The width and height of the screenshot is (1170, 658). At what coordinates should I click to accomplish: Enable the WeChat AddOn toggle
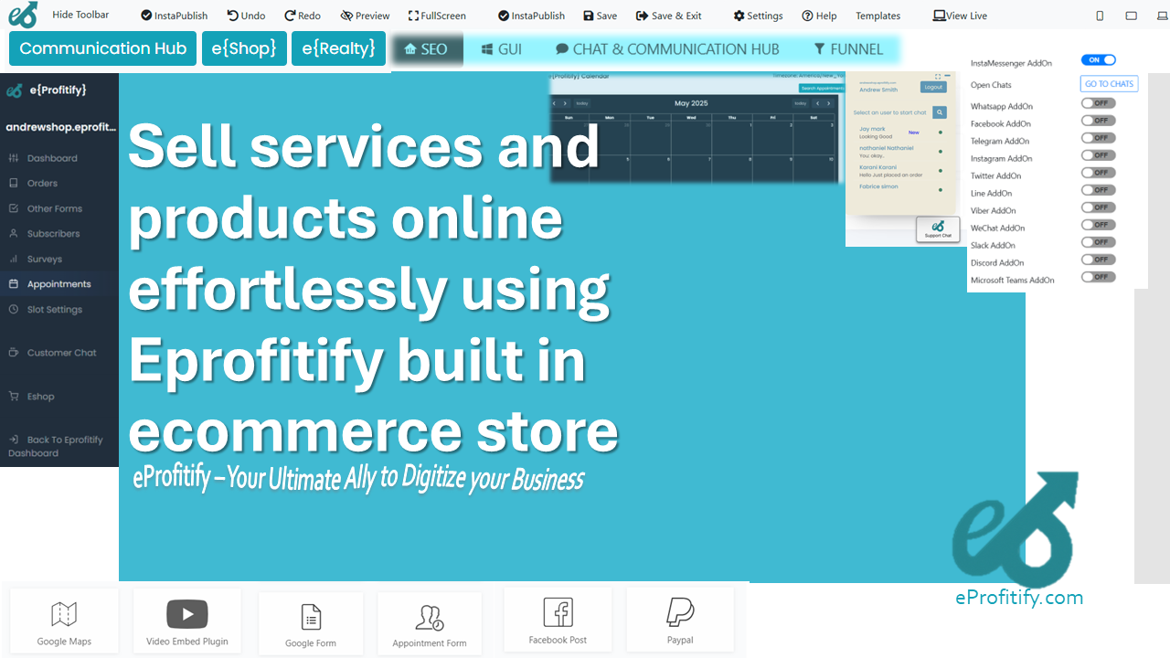(x=1099, y=225)
